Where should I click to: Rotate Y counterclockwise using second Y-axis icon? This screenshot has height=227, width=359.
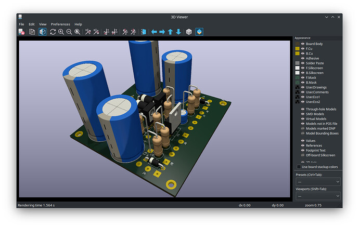(114, 32)
